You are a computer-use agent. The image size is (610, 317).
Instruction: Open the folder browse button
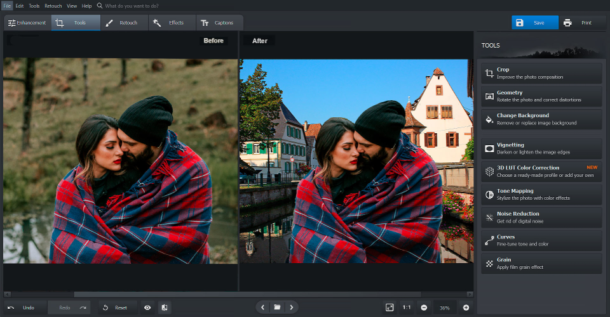tap(277, 307)
